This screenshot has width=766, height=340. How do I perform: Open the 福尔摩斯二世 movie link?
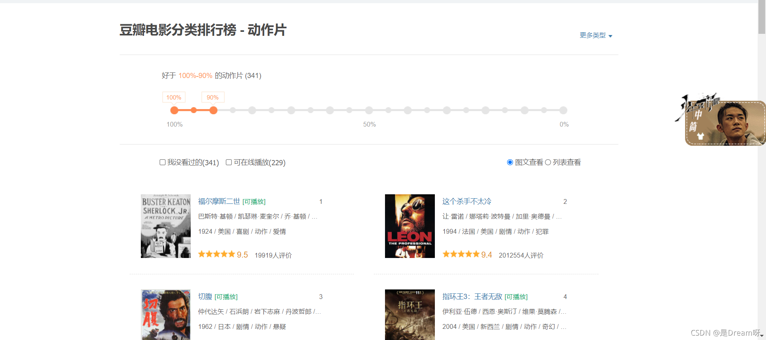(x=219, y=201)
